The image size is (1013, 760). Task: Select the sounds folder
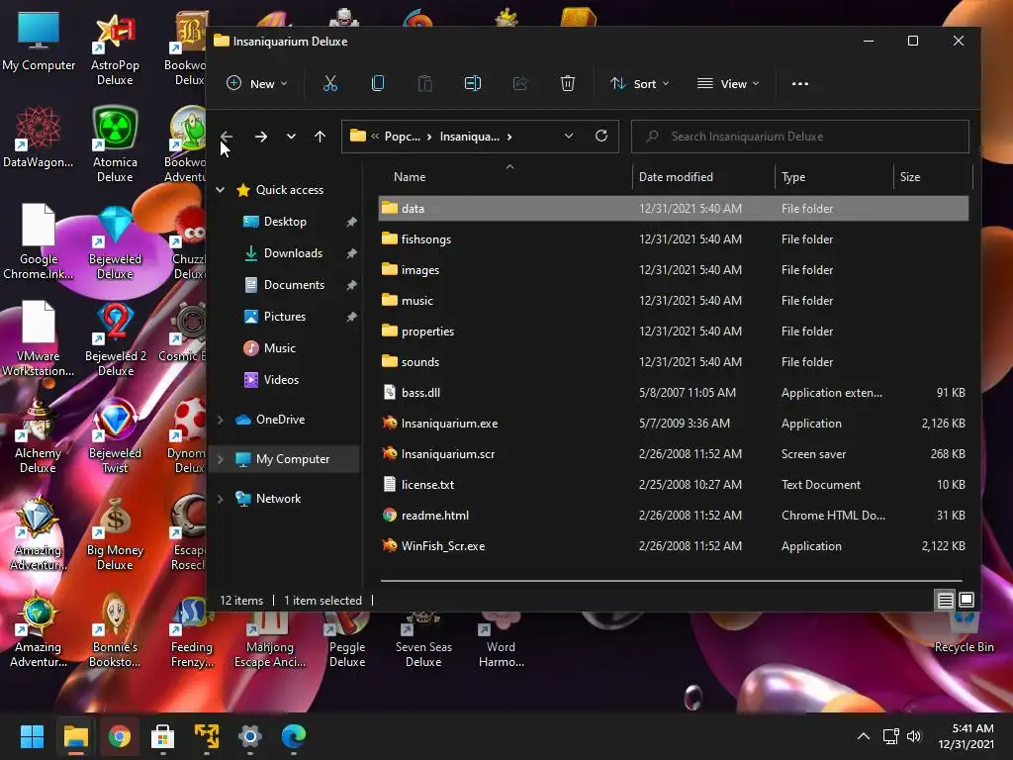(673, 362)
